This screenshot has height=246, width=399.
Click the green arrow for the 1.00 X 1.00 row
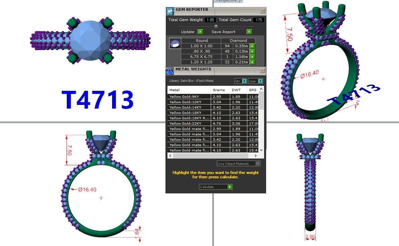pos(252,46)
